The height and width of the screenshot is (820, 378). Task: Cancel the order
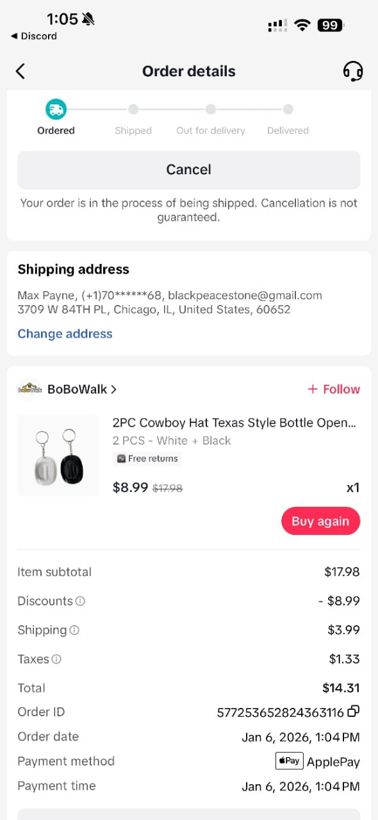(x=189, y=170)
